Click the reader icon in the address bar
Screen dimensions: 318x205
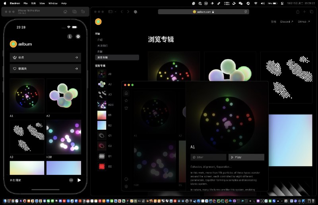coord(246,12)
